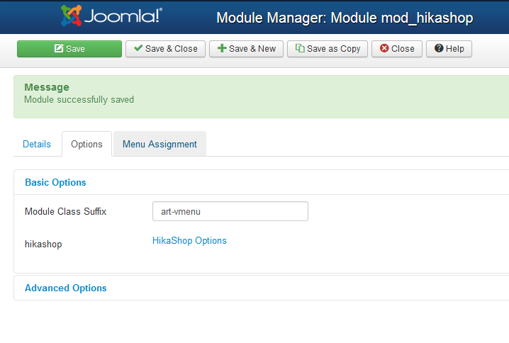Click the plus icon on Save & New
509x343 pixels.
click(x=222, y=49)
